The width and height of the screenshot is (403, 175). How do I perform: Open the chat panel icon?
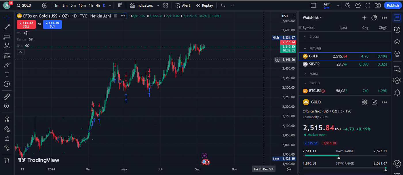pos(397,69)
